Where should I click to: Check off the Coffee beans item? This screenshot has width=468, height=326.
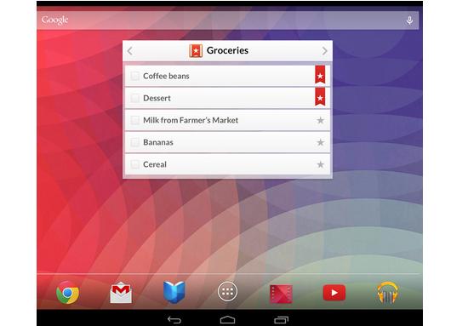135,76
